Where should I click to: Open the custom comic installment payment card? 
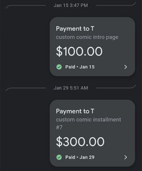(x=92, y=133)
